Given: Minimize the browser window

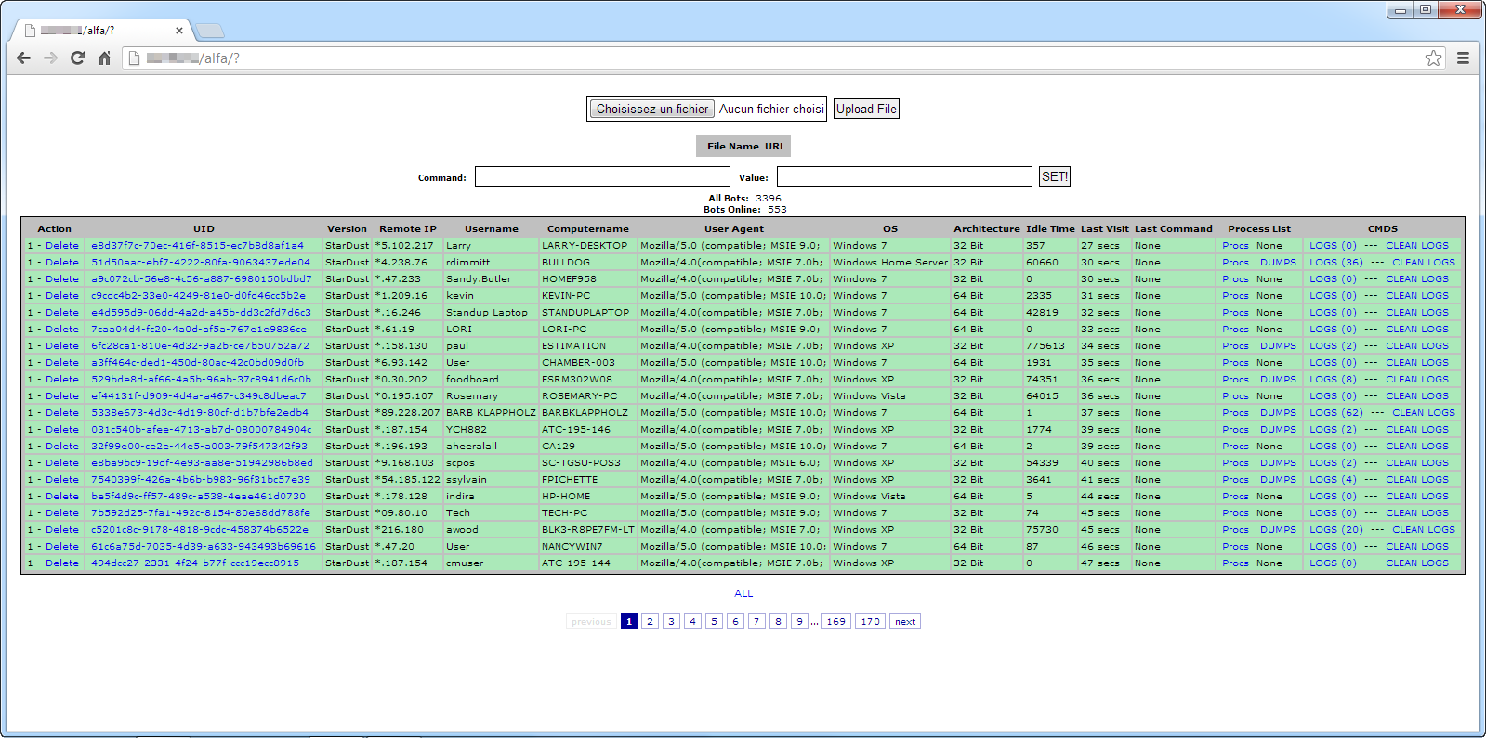Looking at the screenshot, I should pyautogui.click(x=1400, y=9).
